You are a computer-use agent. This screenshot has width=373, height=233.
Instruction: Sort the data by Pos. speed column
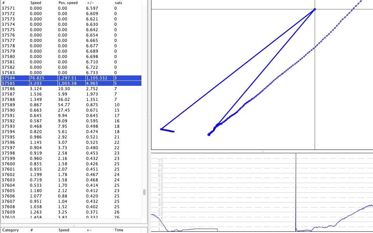pos(68,3)
